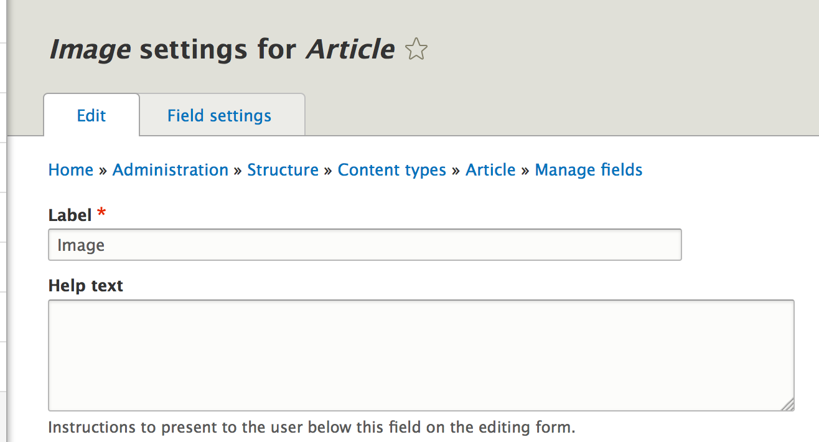The width and height of the screenshot is (819, 442).
Task: Click inside the Help text textarea
Action: coord(421,355)
